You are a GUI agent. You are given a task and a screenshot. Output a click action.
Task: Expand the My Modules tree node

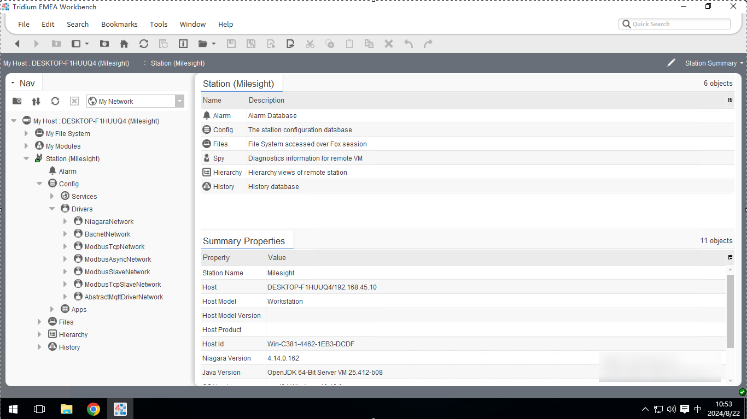pos(26,146)
